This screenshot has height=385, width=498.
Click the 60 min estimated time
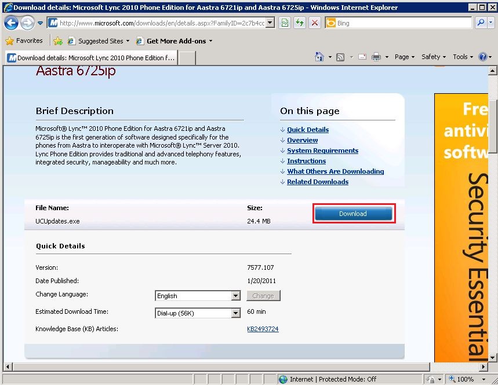[256, 311]
